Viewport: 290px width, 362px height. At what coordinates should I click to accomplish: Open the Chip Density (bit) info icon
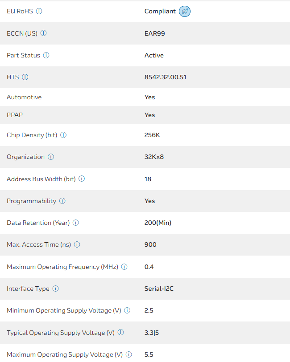tap(63, 135)
